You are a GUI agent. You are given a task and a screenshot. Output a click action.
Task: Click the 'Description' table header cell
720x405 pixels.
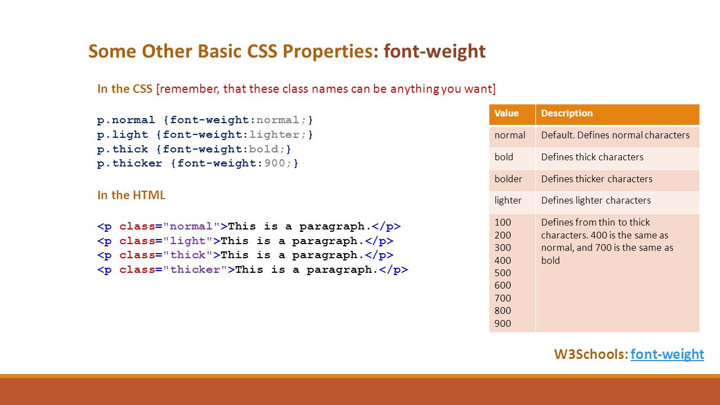point(618,114)
